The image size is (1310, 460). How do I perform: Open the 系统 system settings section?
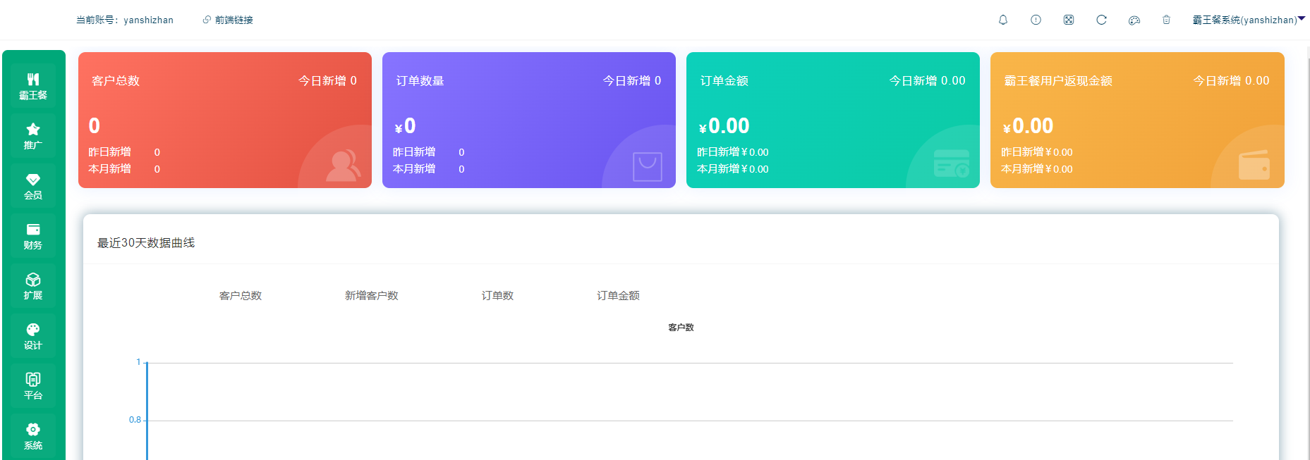tap(33, 436)
